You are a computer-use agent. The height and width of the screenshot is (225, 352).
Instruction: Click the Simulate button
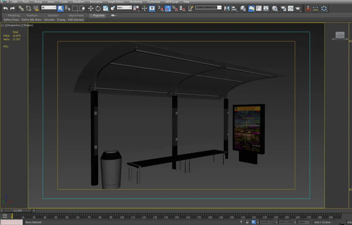(49, 20)
